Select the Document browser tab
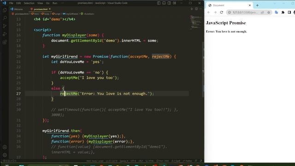The height and width of the screenshot is (166, 295). tap(230, 5)
